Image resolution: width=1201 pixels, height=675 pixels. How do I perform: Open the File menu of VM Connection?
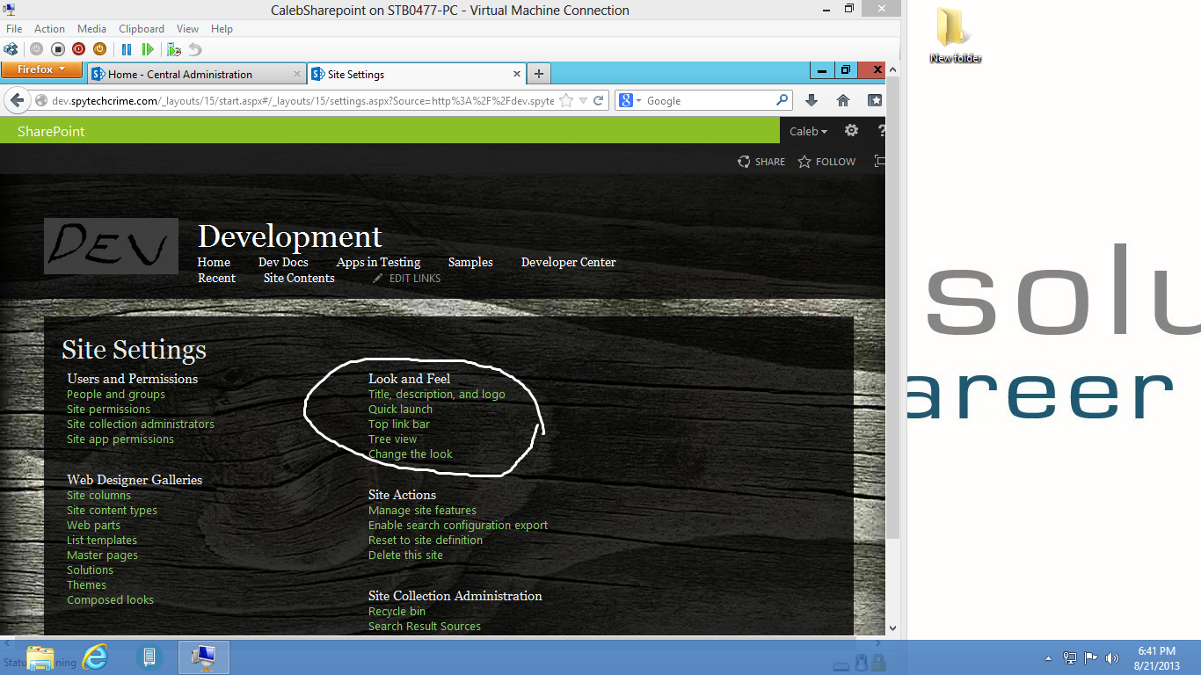click(x=14, y=29)
